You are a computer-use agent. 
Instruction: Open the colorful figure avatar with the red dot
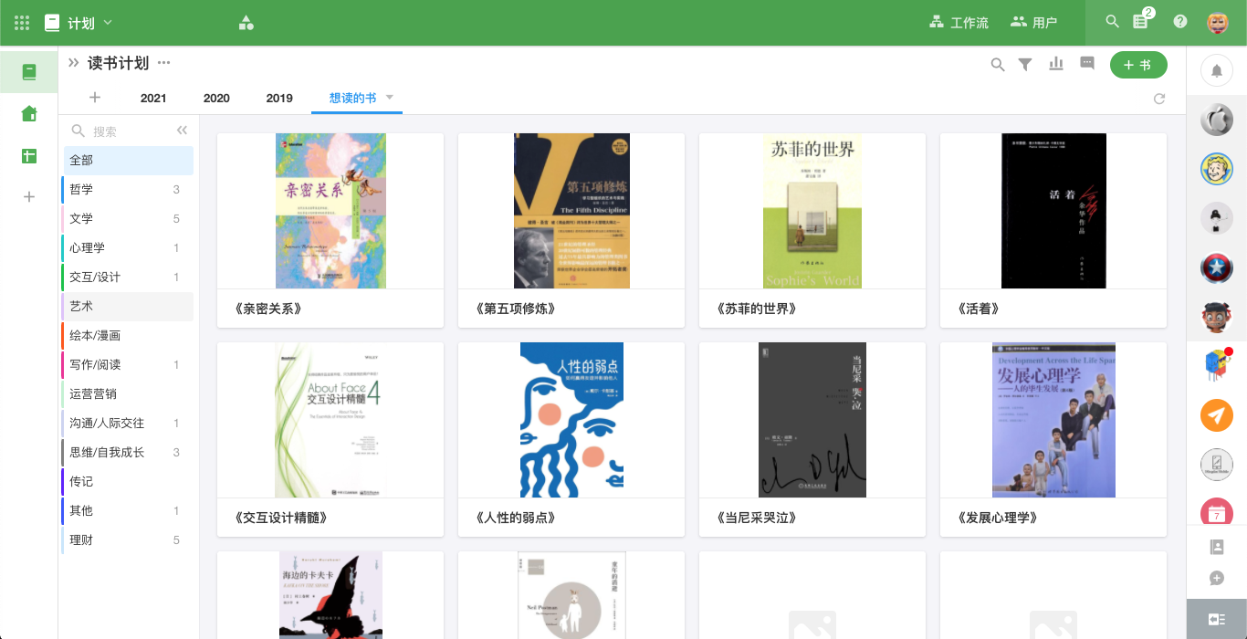[1216, 365]
